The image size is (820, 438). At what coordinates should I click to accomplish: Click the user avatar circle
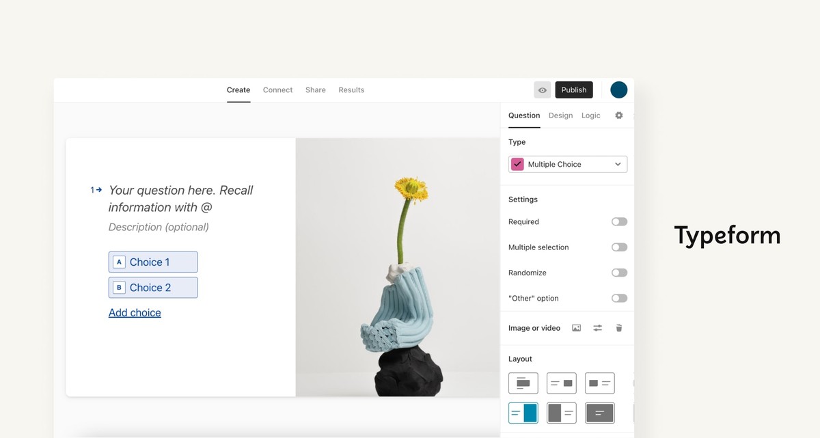(x=619, y=90)
